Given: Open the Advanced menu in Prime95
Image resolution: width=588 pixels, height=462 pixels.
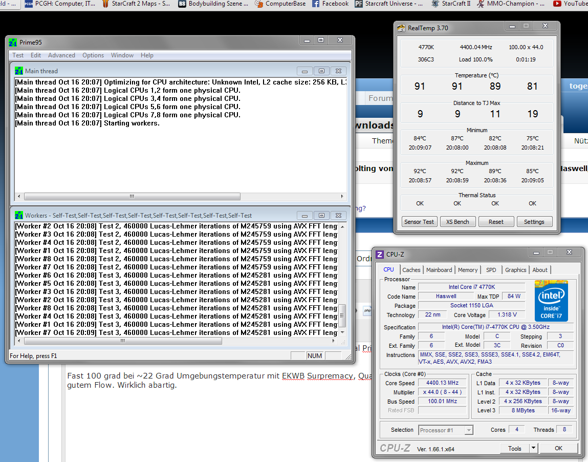Looking at the screenshot, I should point(61,55).
